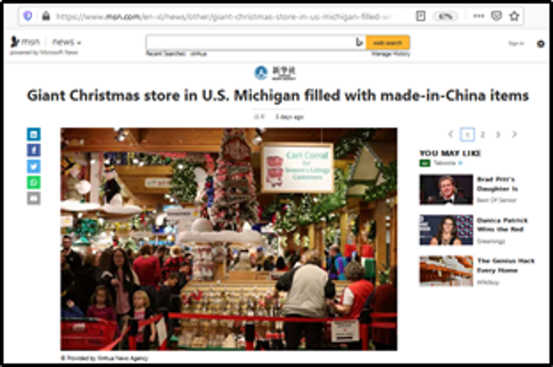Go to next slideshow page arrow

point(515,134)
